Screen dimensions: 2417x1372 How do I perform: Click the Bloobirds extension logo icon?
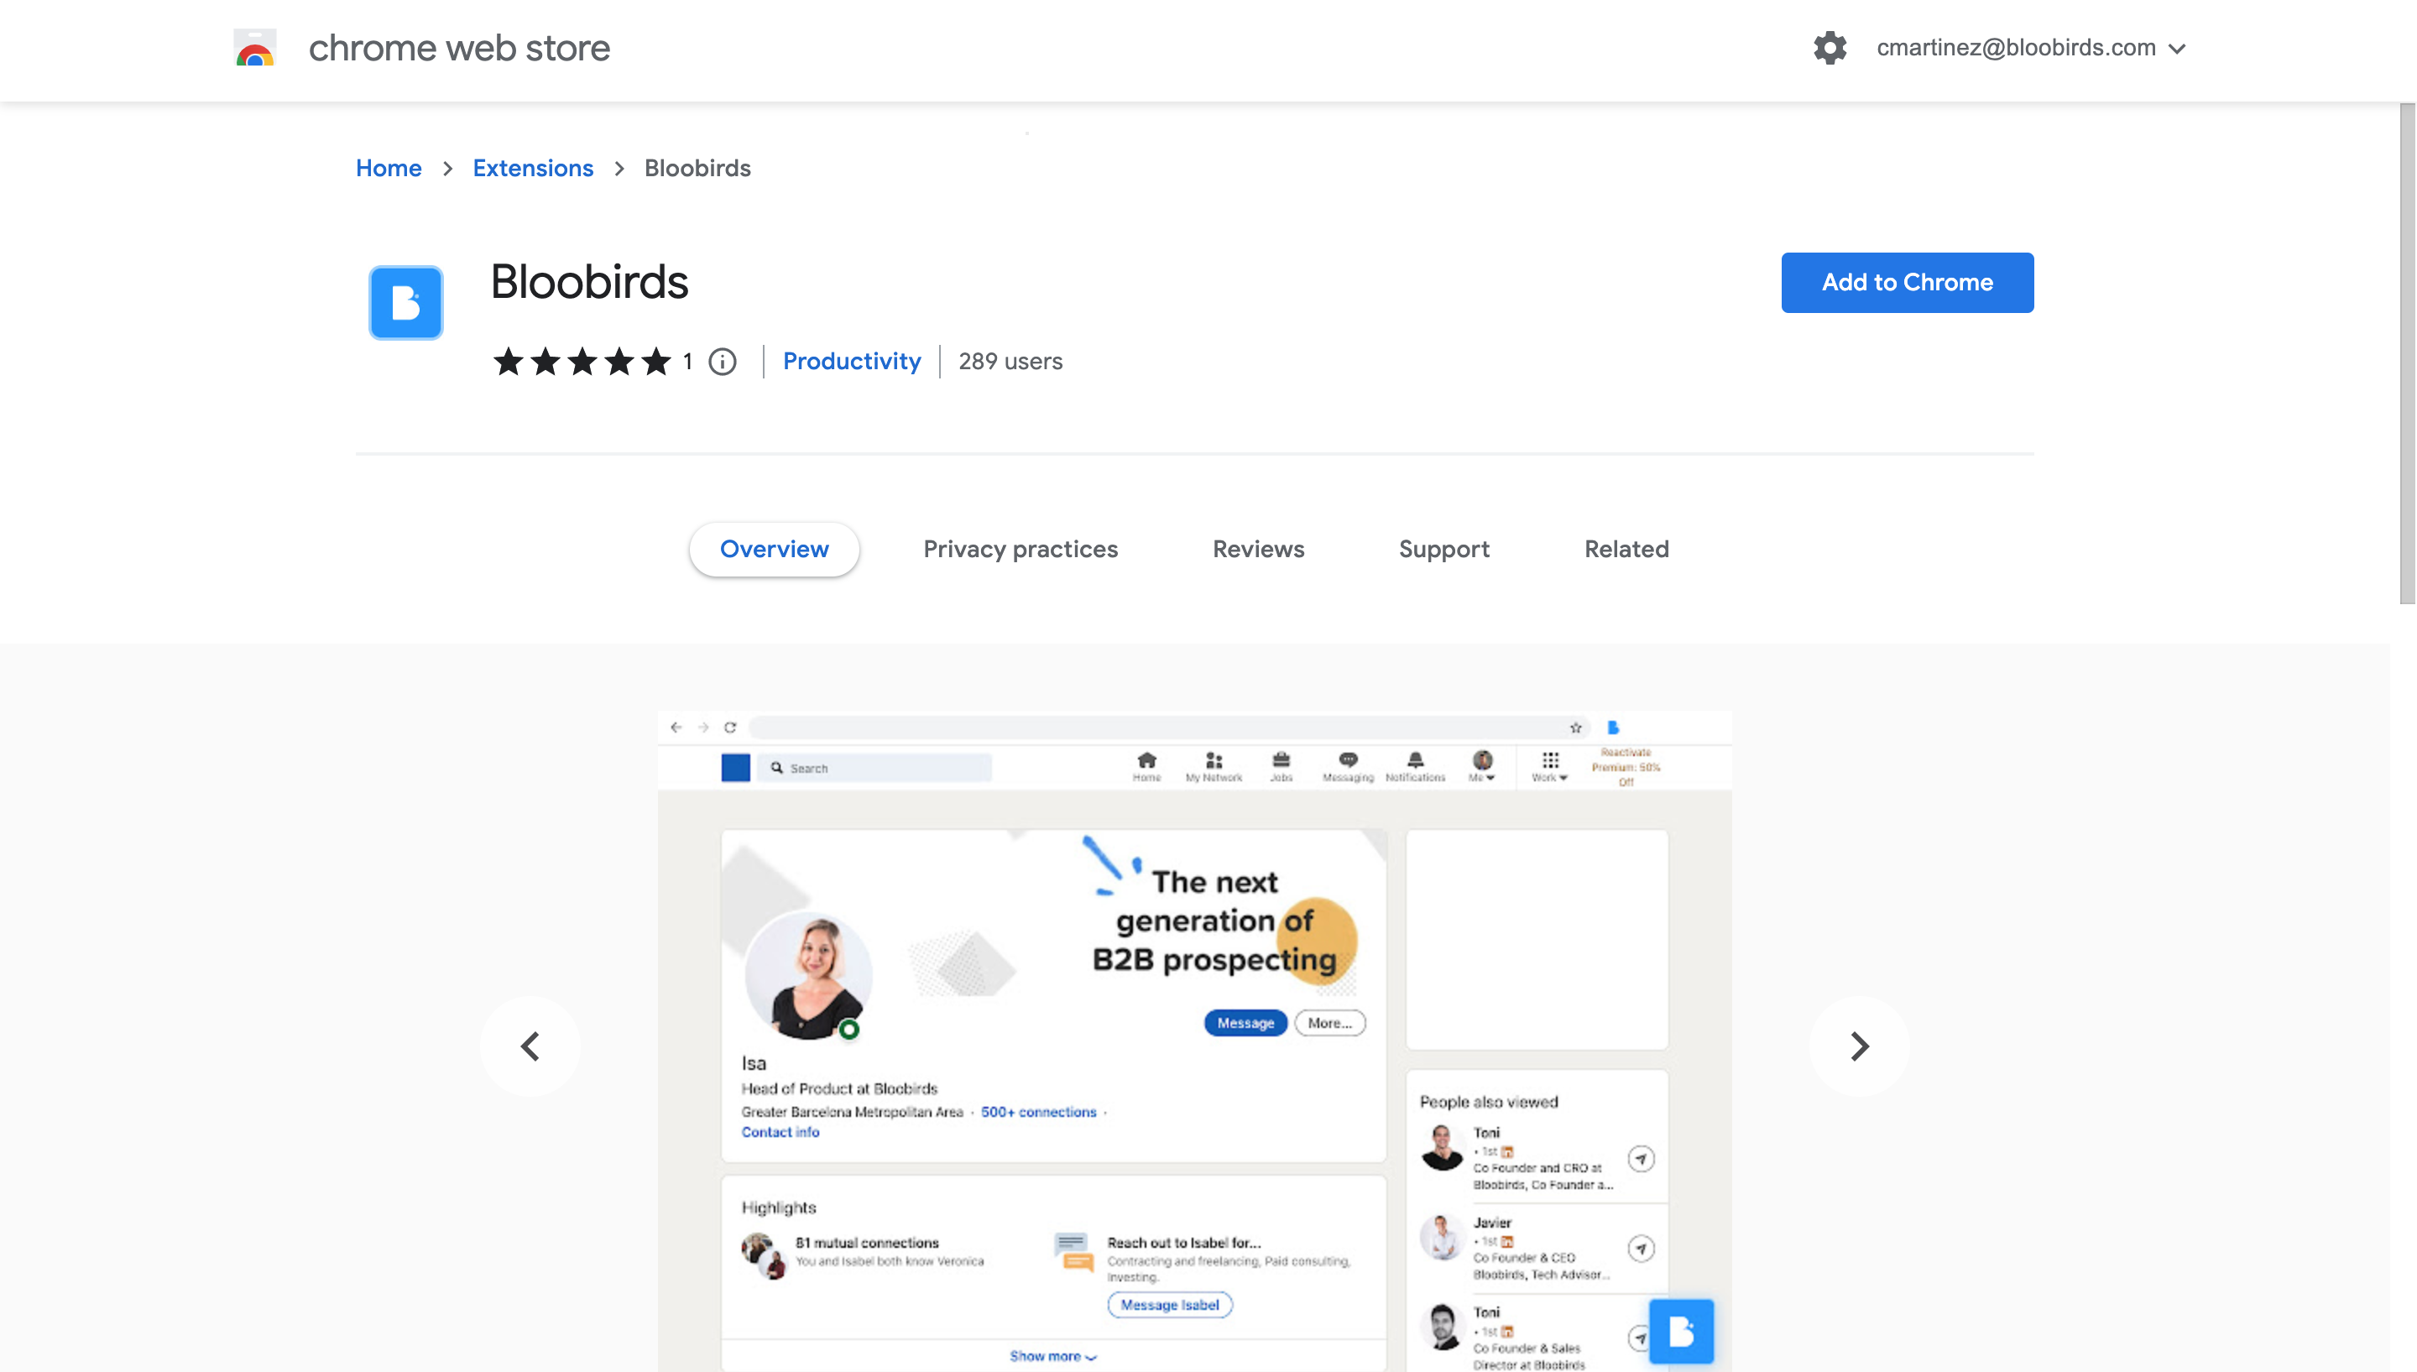pyautogui.click(x=406, y=302)
